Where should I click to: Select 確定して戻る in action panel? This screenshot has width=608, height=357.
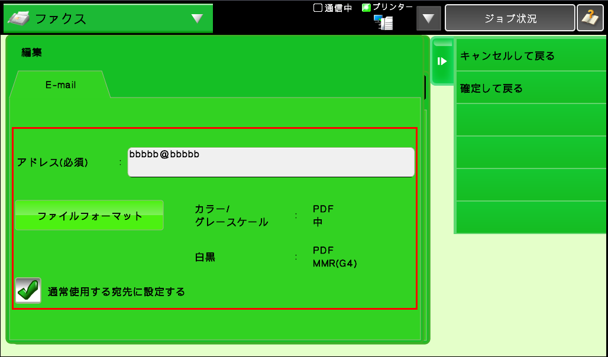tap(531, 89)
